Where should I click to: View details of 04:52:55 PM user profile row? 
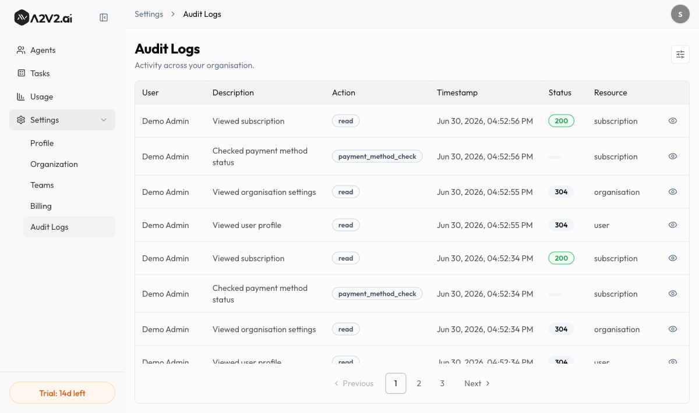click(673, 225)
